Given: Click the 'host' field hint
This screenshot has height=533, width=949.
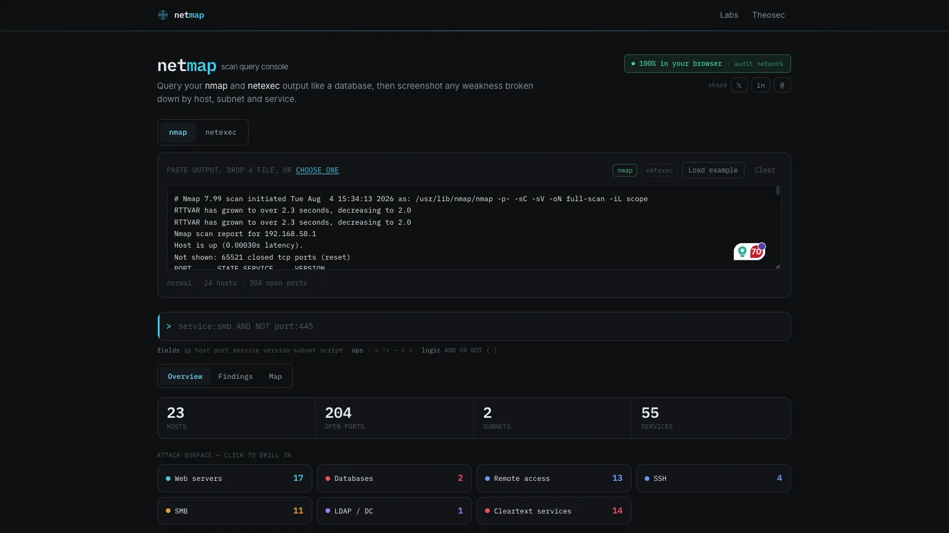Looking at the screenshot, I should tap(202, 350).
